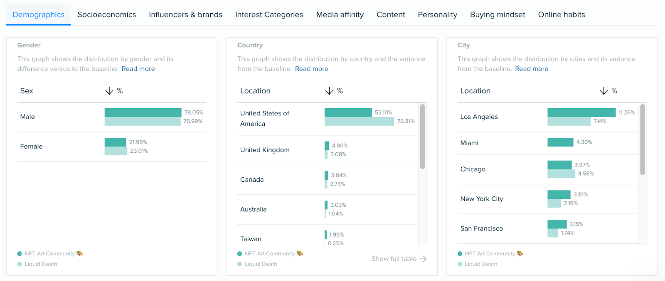The height and width of the screenshot is (281, 665).
Task: Go to the Media affinity tab
Action: pyautogui.click(x=340, y=15)
